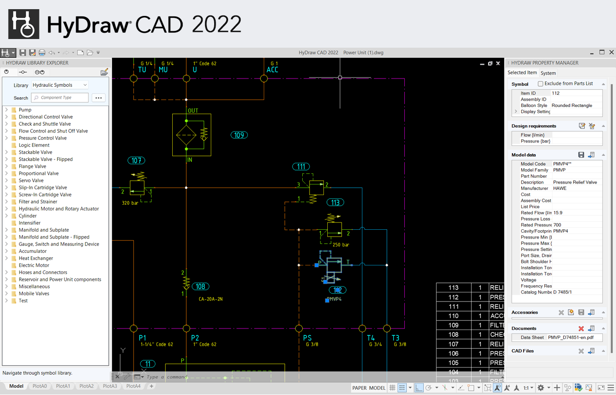
Task: Click the delete Accessories X icon
Action: (x=561, y=313)
